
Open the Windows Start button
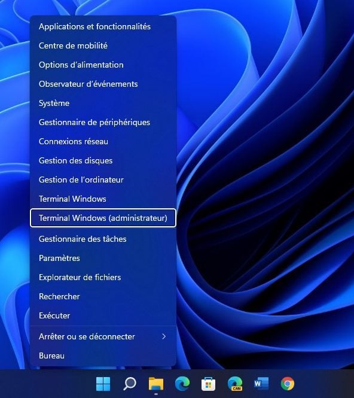[103, 384]
